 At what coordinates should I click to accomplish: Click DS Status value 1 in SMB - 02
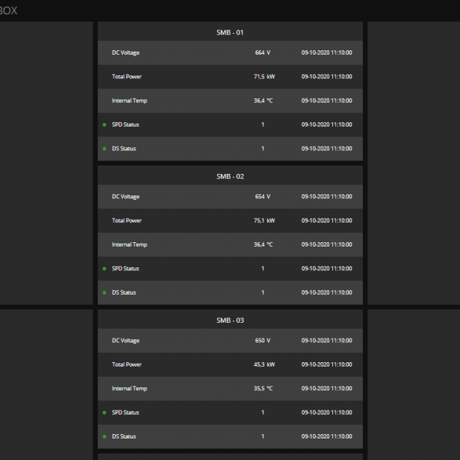(x=263, y=293)
